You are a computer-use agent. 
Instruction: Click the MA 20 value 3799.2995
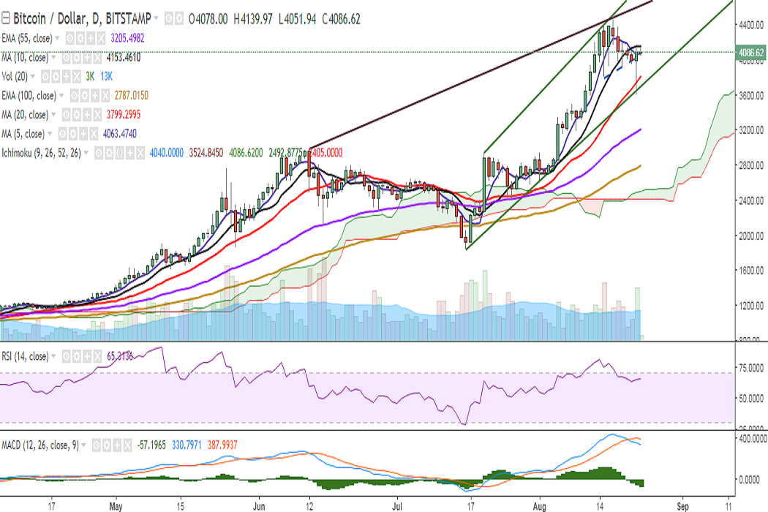coord(124,114)
